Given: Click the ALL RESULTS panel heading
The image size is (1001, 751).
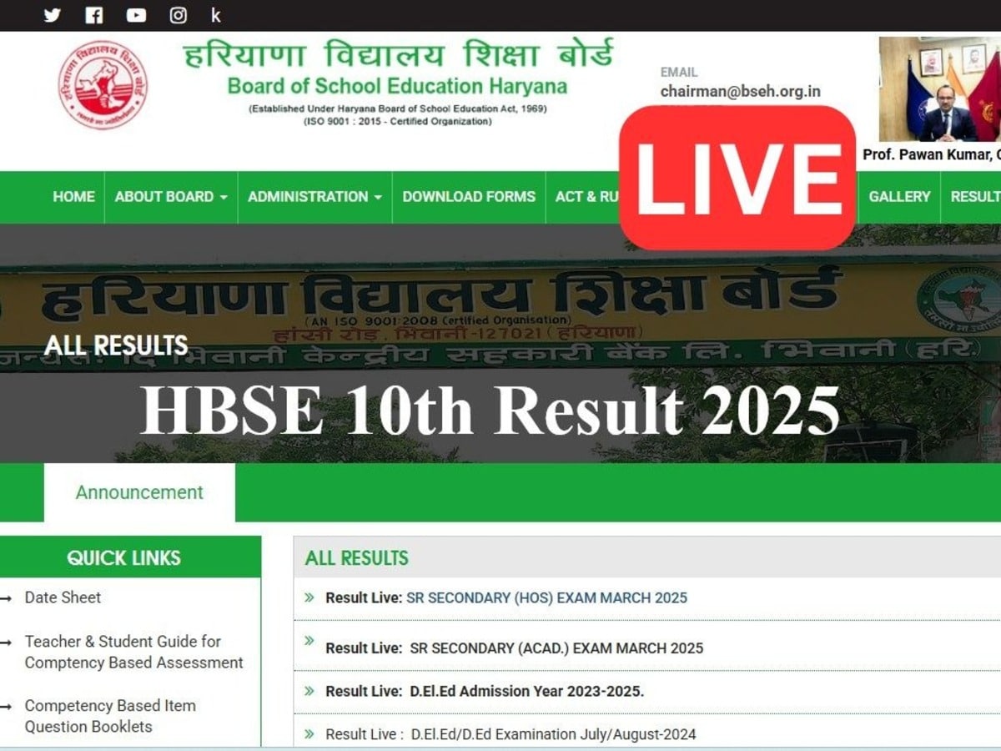Looking at the screenshot, I should [x=357, y=557].
